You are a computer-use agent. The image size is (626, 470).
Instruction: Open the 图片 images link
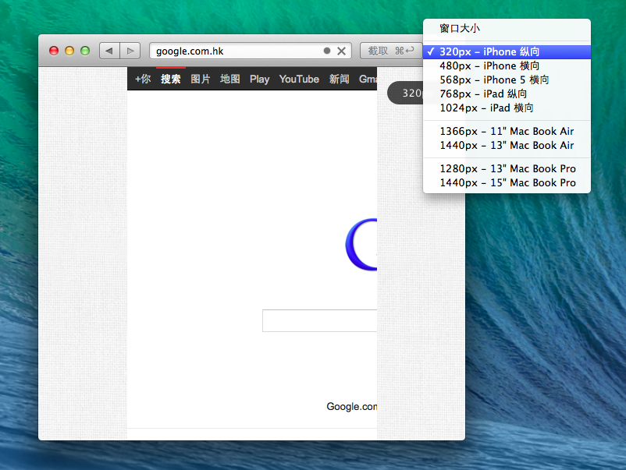click(x=201, y=79)
